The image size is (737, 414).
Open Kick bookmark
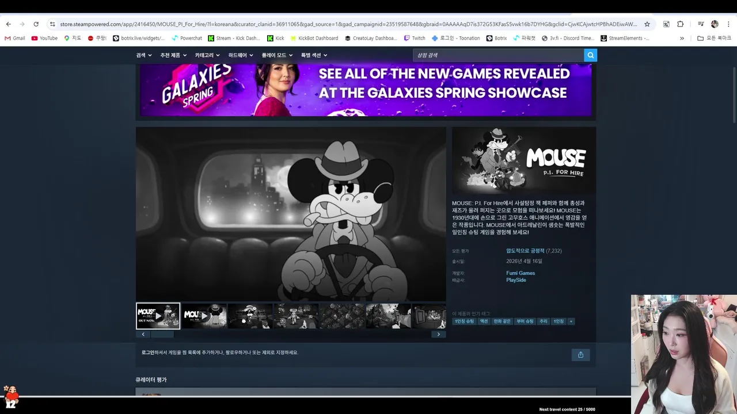pyautogui.click(x=276, y=39)
